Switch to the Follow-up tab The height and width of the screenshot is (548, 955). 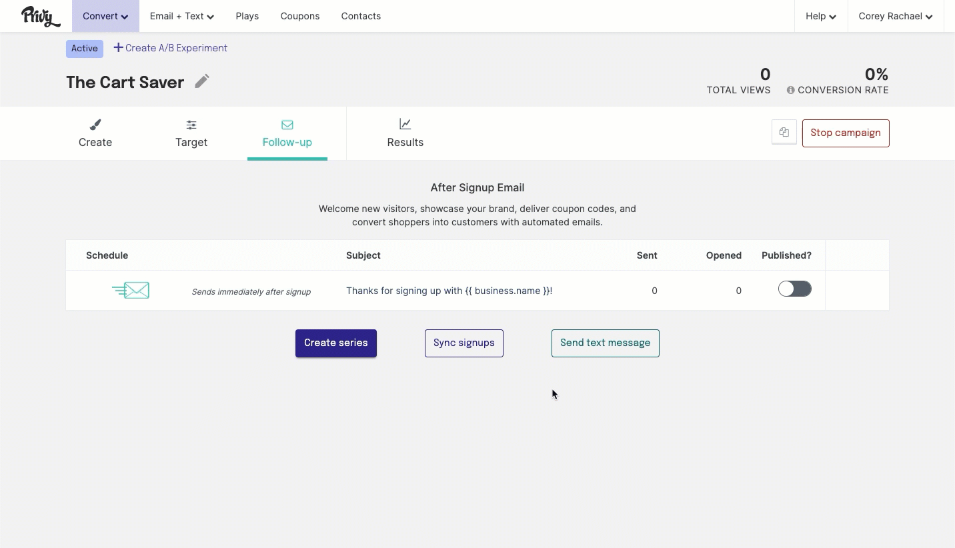287,133
